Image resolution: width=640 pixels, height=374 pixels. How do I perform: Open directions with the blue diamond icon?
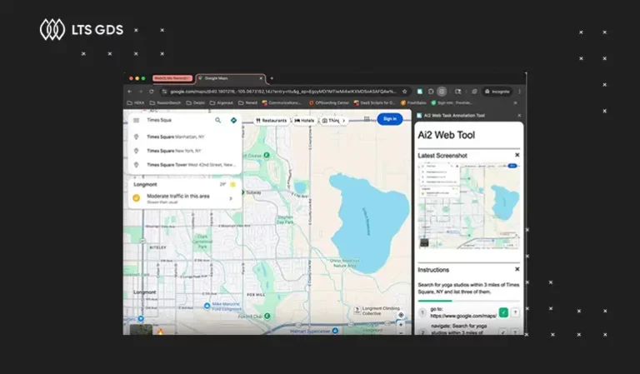pos(233,120)
